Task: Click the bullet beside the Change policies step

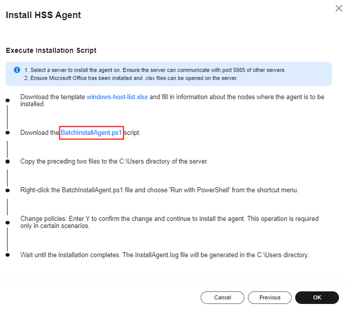Action: pos(8,222)
